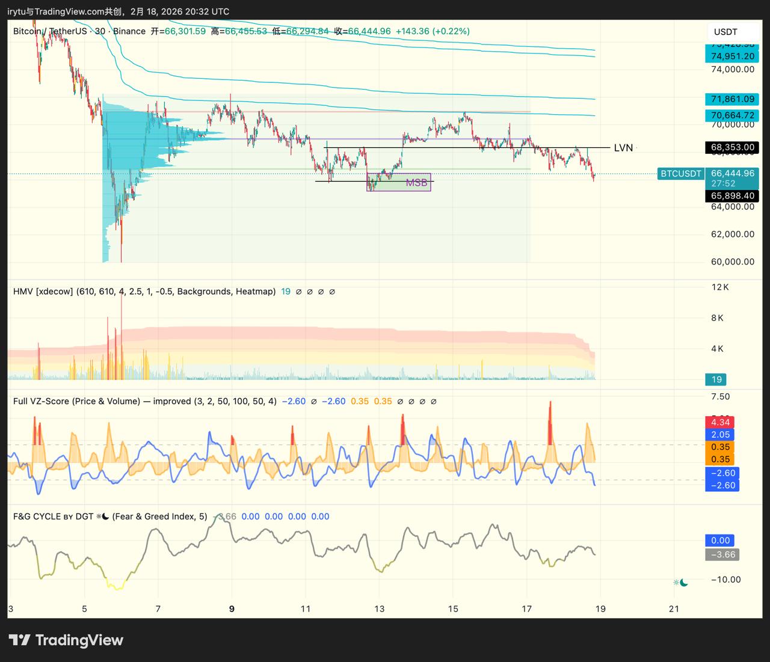770x662 pixels.
Task: Click the 68,353.00 black price tag
Action: coord(732,147)
